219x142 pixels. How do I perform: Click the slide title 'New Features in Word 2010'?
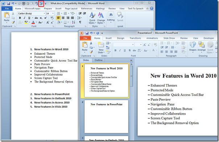pos(183,76)
